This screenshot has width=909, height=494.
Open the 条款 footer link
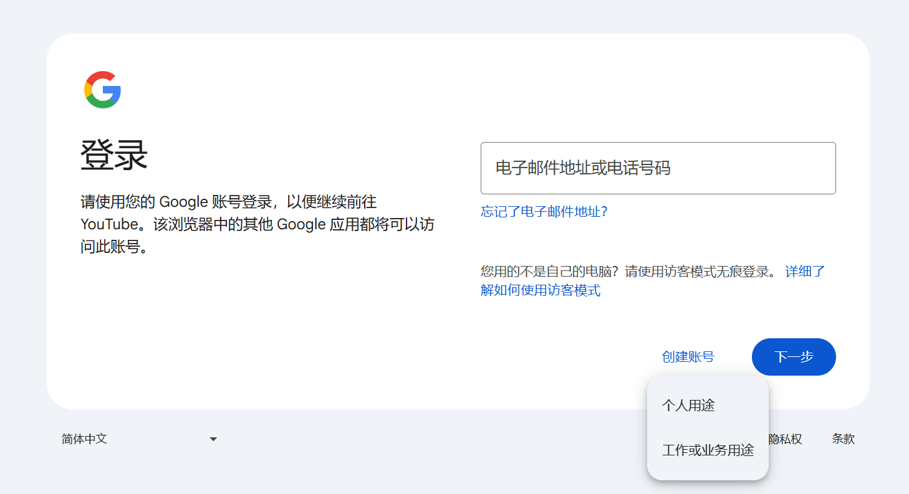(x=843, y=439)
